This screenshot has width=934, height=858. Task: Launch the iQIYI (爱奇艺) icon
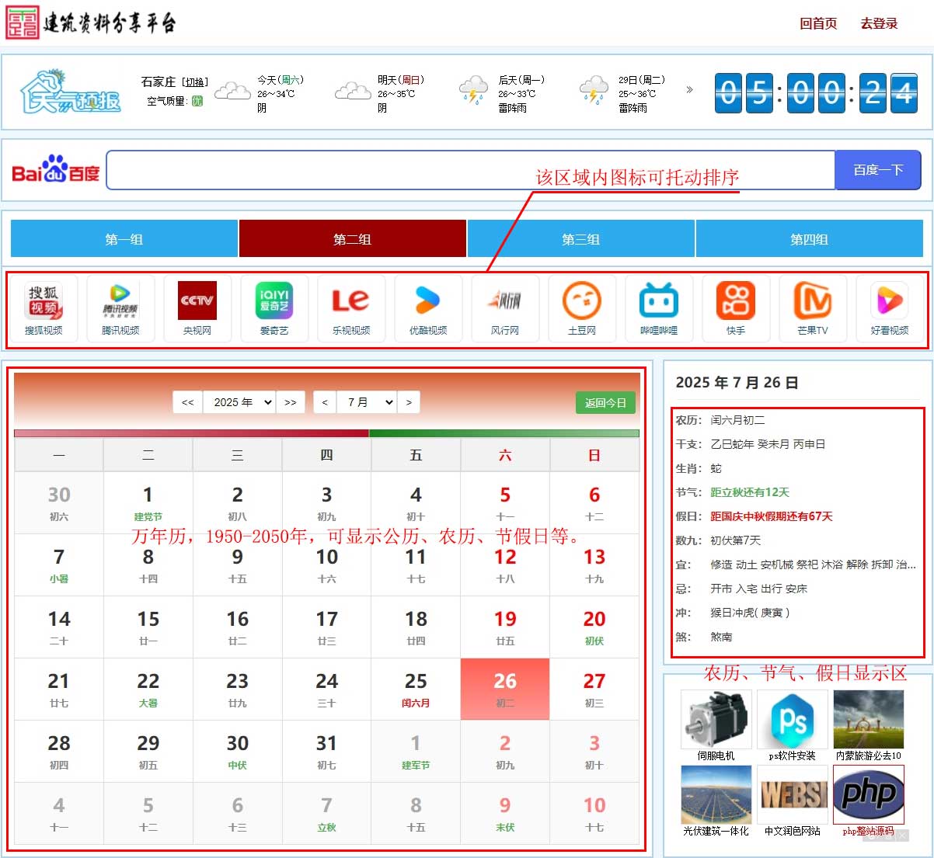(274, 308)
